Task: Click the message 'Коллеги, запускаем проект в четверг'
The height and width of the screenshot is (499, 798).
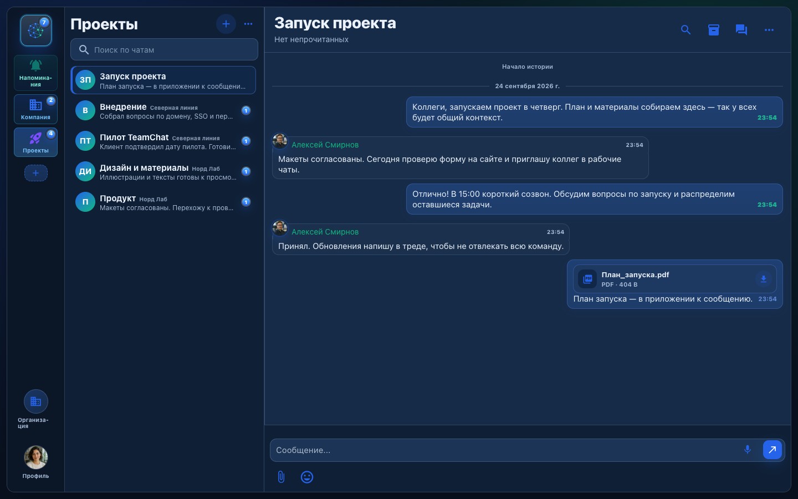Action: coord(595,112)
